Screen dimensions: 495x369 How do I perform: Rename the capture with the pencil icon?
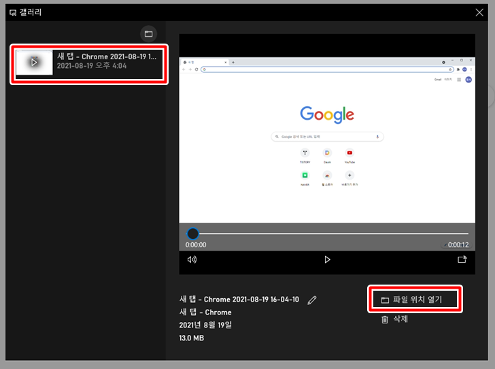pos(312,300)
